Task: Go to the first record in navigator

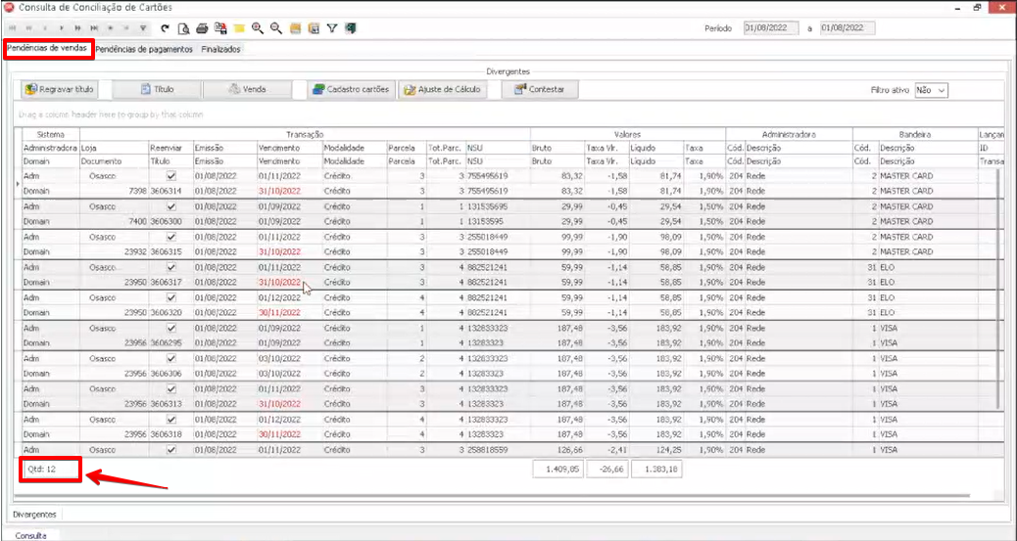Action: [13, 28]
